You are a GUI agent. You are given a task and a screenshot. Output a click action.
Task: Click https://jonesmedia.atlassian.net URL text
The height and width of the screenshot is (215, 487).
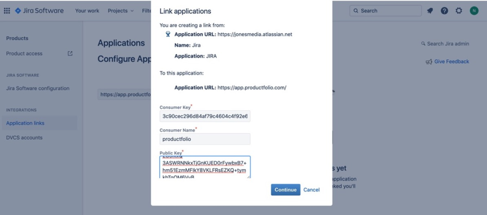point(255,34)
